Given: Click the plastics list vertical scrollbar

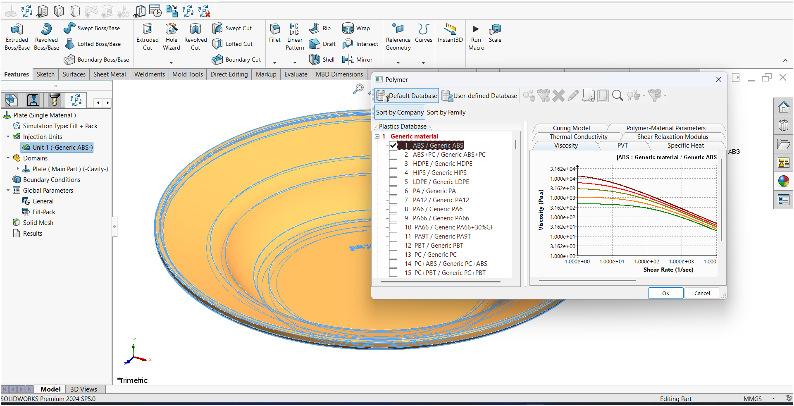Looking at the screenshot, I should pos(515,145).
